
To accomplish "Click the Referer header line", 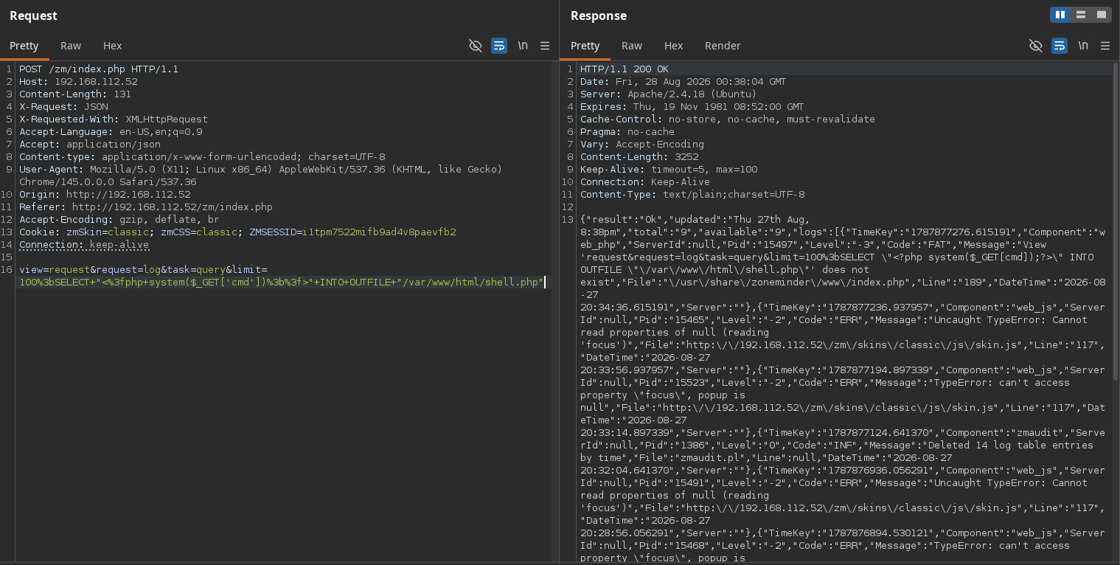I will (x=146, y=207).
